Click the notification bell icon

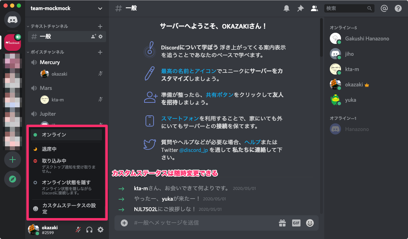[x=287, y=8]
